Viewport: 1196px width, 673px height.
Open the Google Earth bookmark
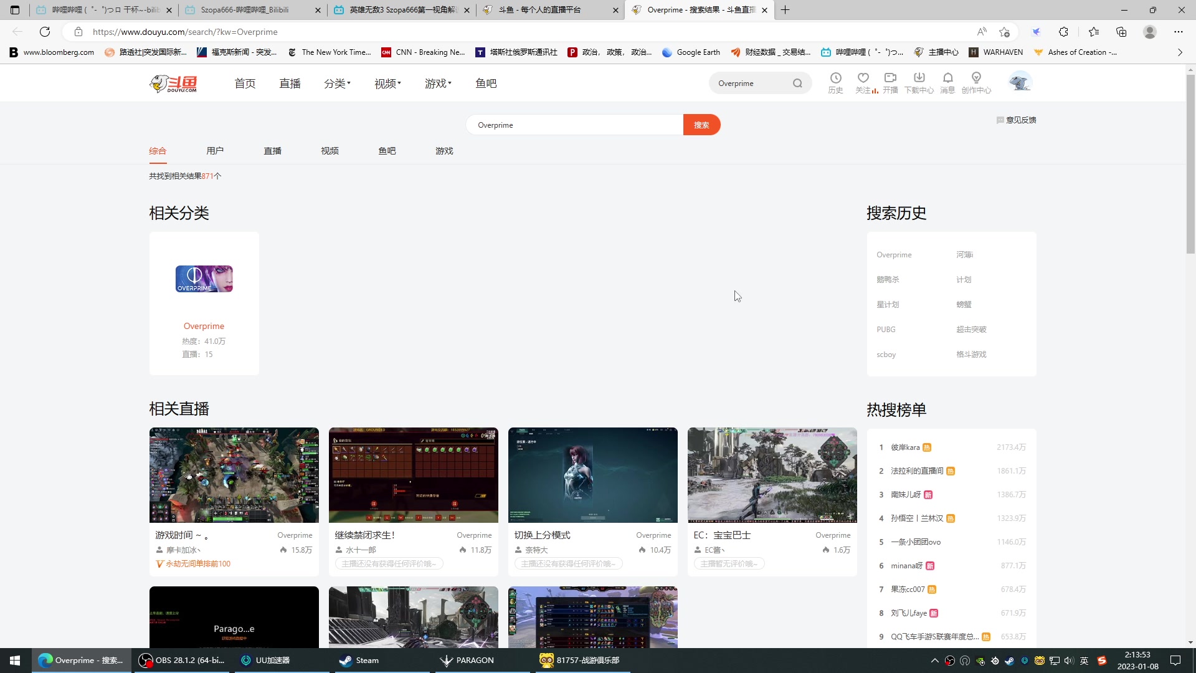(691, 52)
